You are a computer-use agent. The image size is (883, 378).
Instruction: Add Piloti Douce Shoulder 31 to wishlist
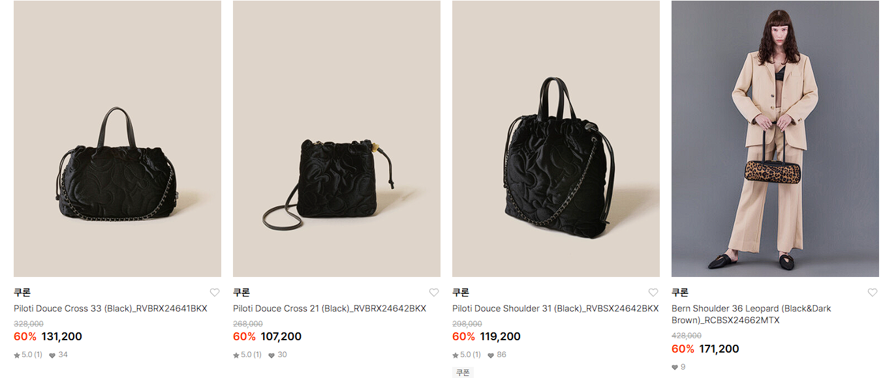coord(653,293)
